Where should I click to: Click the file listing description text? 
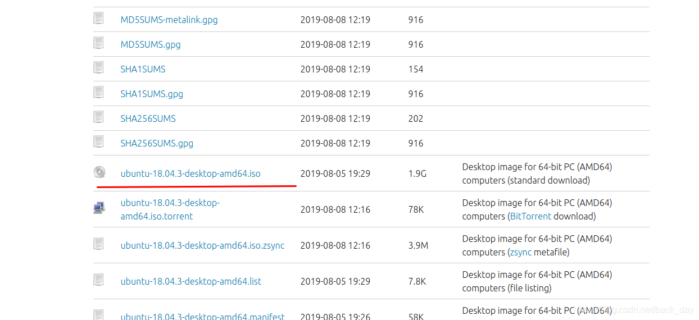[537, 281]
